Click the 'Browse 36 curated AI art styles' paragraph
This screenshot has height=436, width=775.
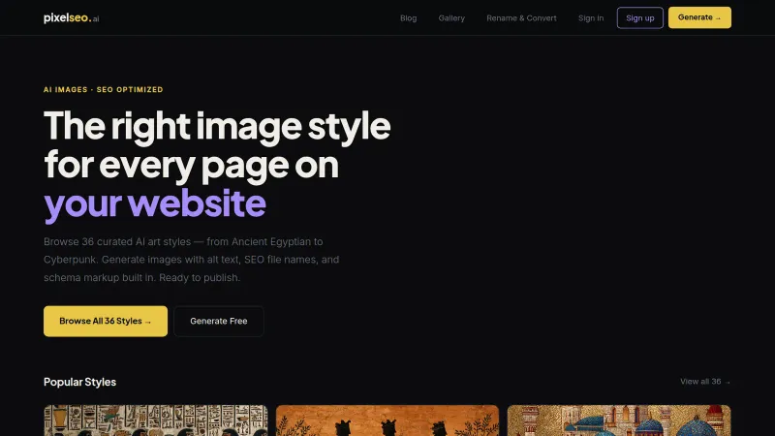[192, 259]
